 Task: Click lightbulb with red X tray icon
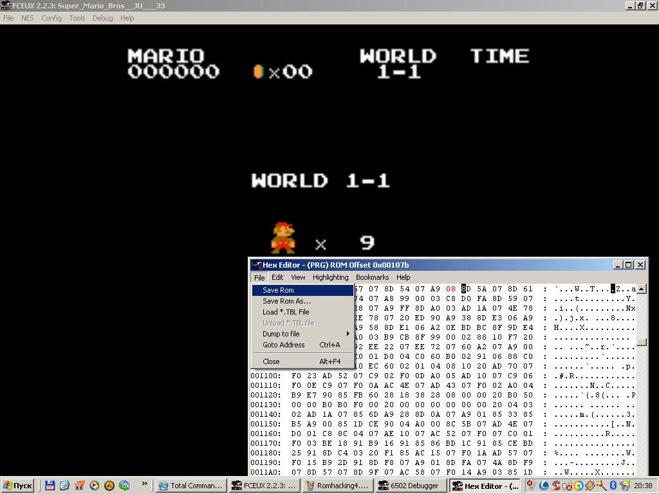567,486
